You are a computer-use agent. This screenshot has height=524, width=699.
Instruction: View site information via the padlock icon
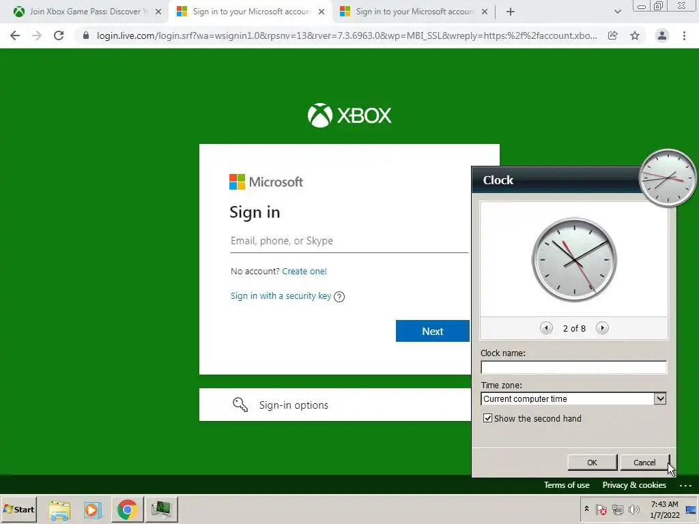coord(86,35)
